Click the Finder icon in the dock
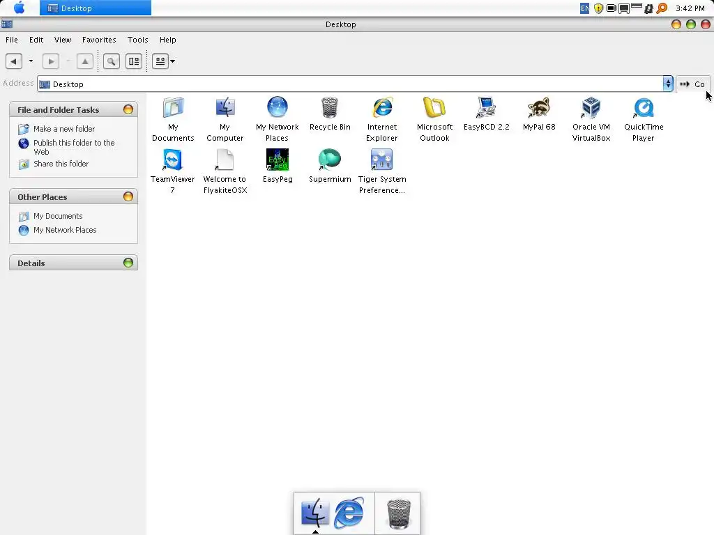The image size is (714, 535). tap(314, 513)
